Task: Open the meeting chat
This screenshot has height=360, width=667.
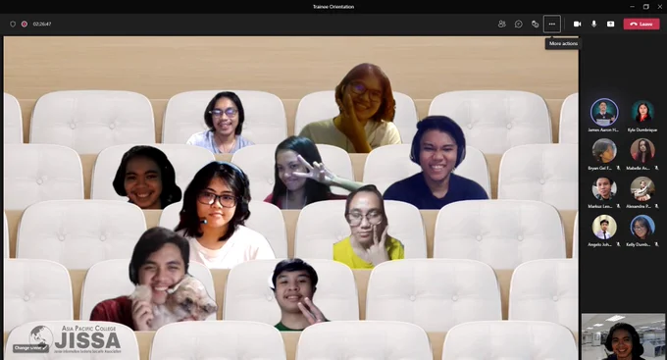Action: (519, 24)
